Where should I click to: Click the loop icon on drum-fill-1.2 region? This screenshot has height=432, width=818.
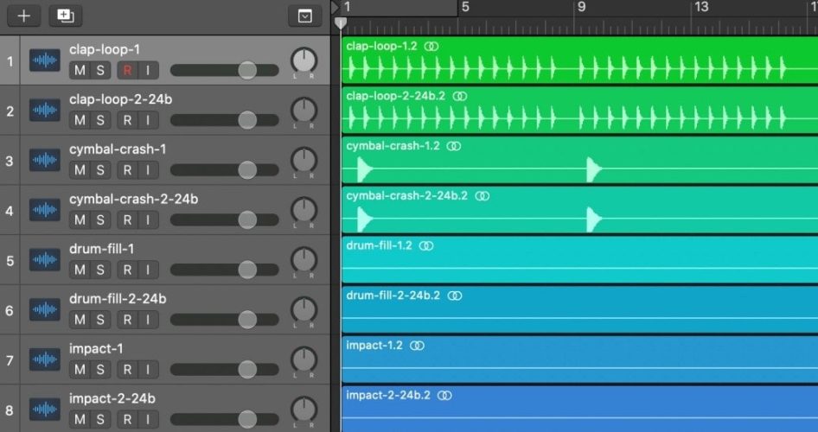(x=426, y=246)
